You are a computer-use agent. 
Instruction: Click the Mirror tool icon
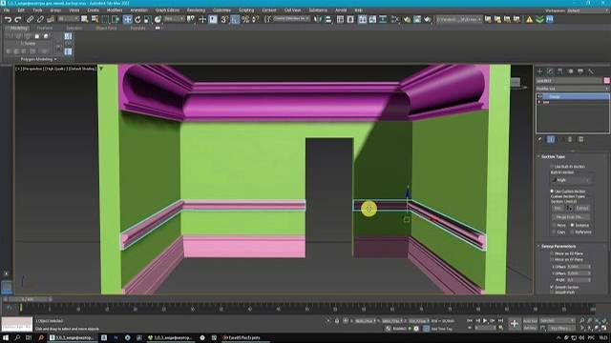click(318, 19)
